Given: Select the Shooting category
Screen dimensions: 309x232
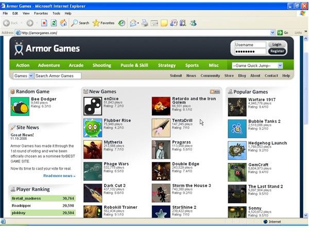Looking at the screenshot, I should pos(102,65).
